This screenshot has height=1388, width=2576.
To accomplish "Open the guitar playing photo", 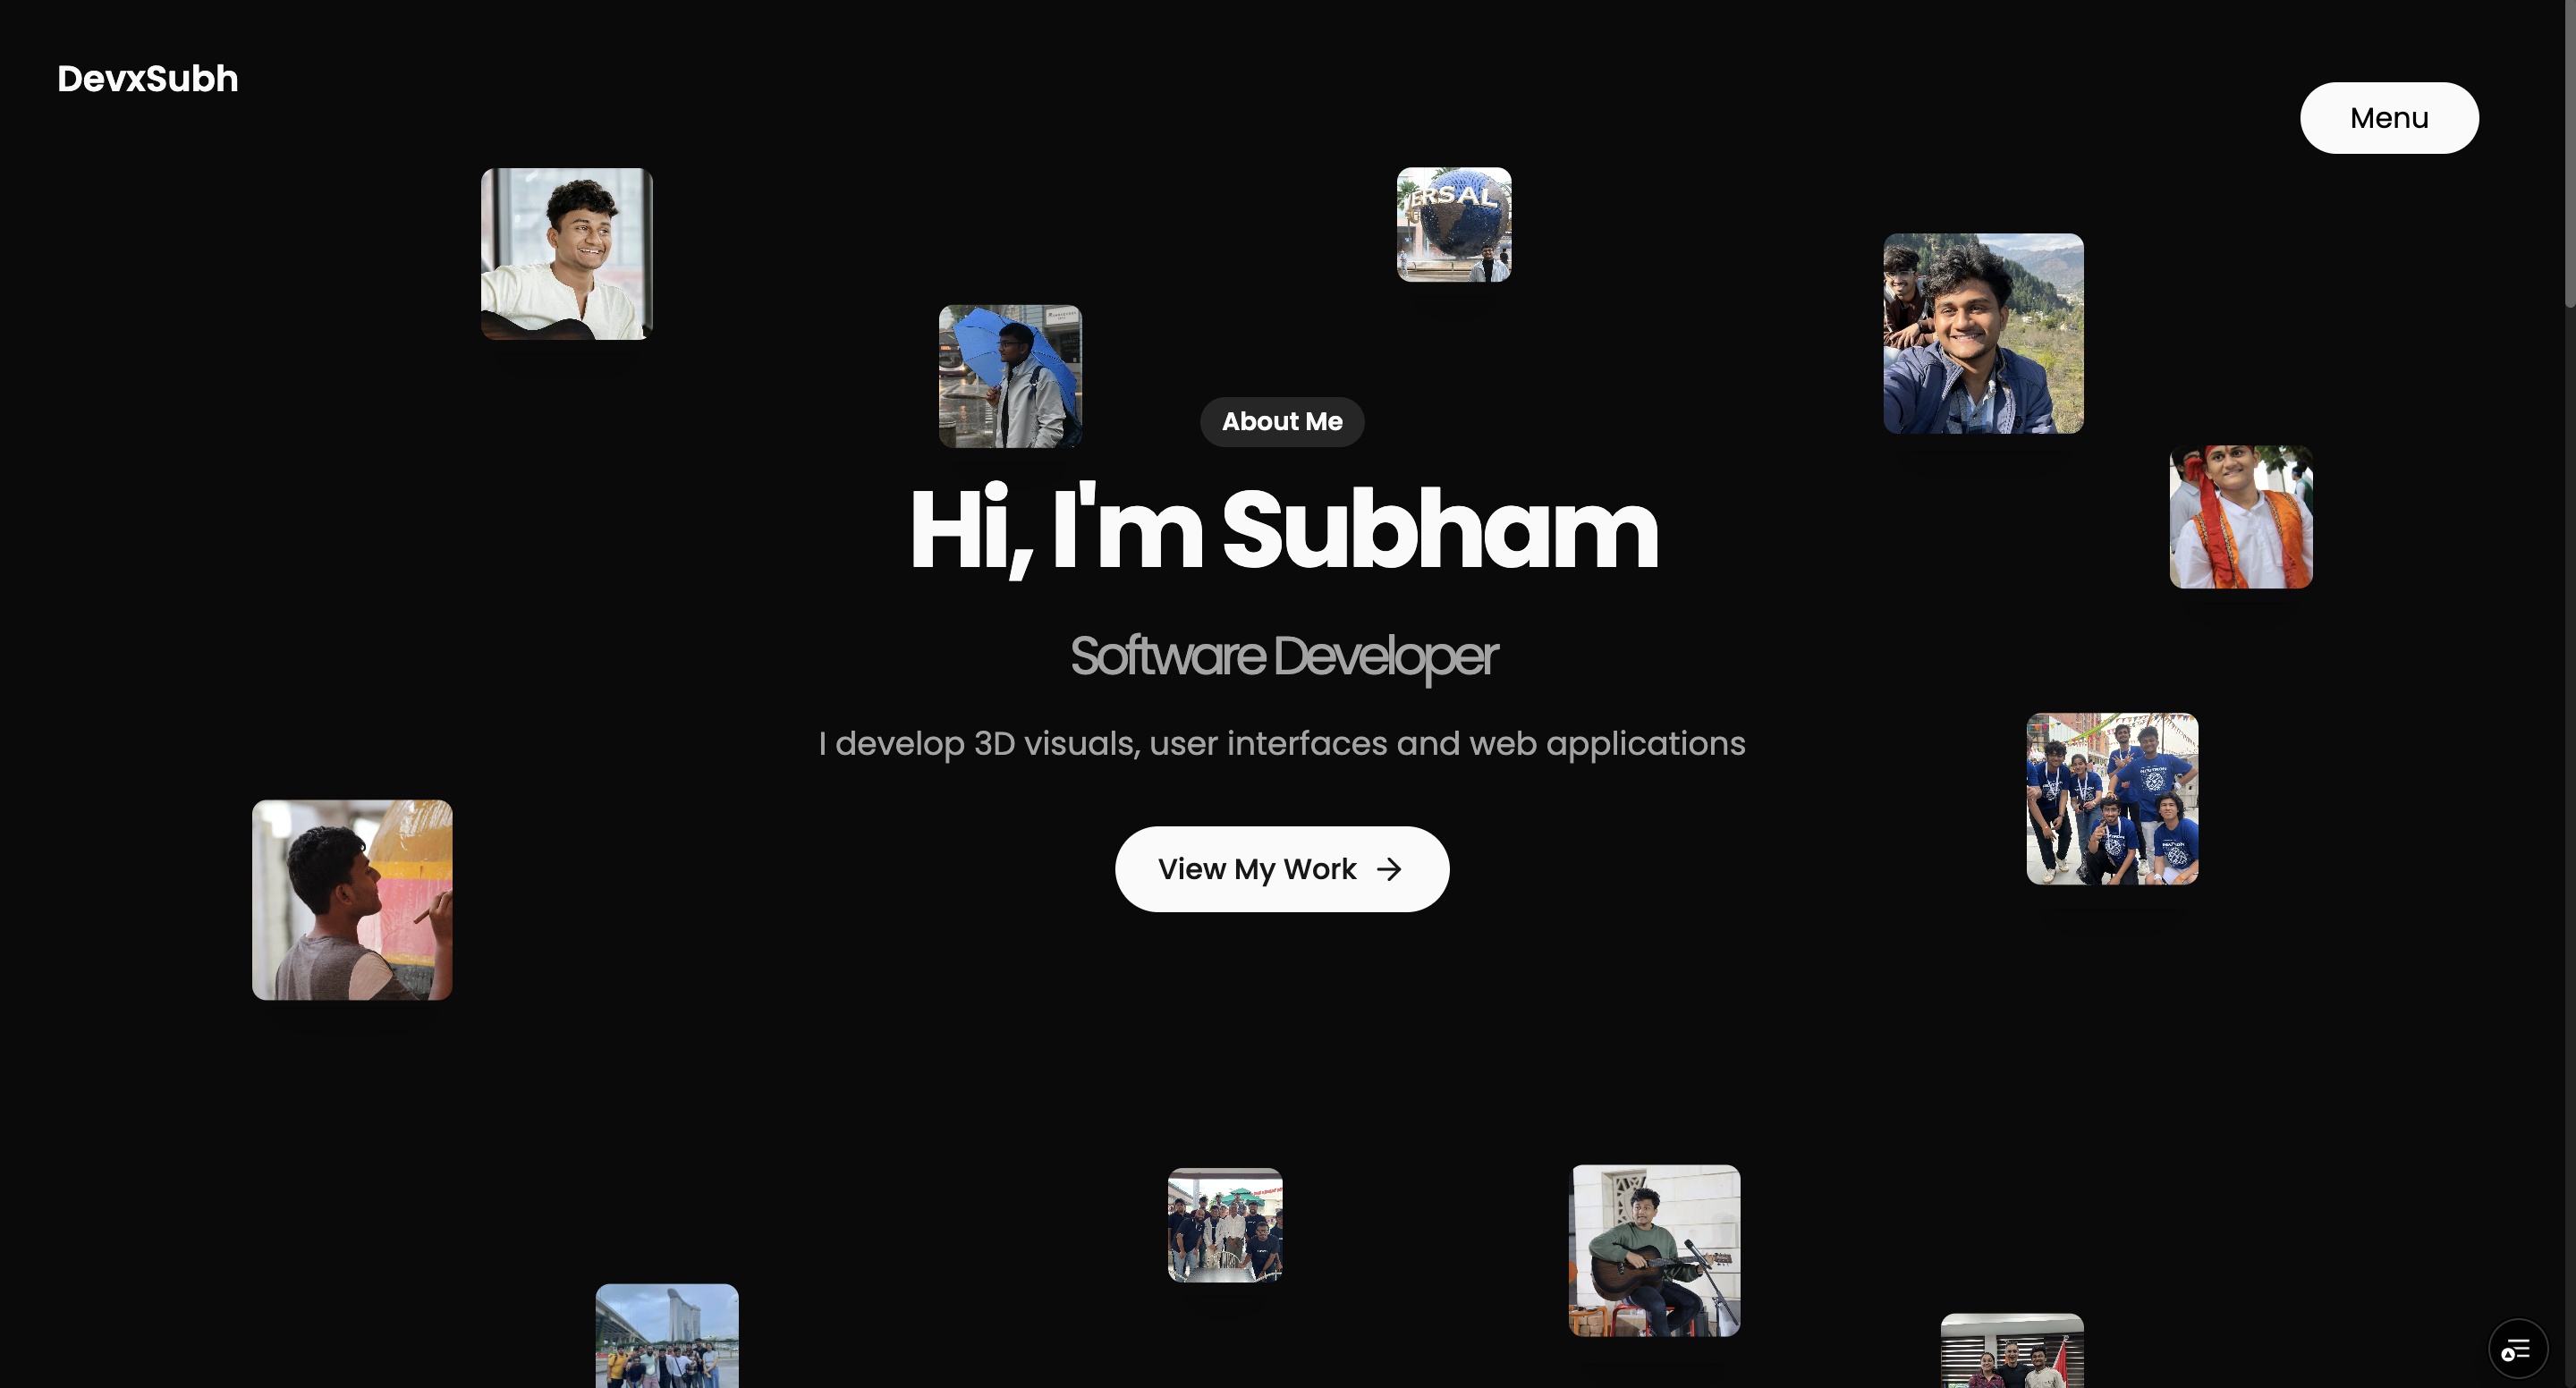I will coord(1655,1250).
